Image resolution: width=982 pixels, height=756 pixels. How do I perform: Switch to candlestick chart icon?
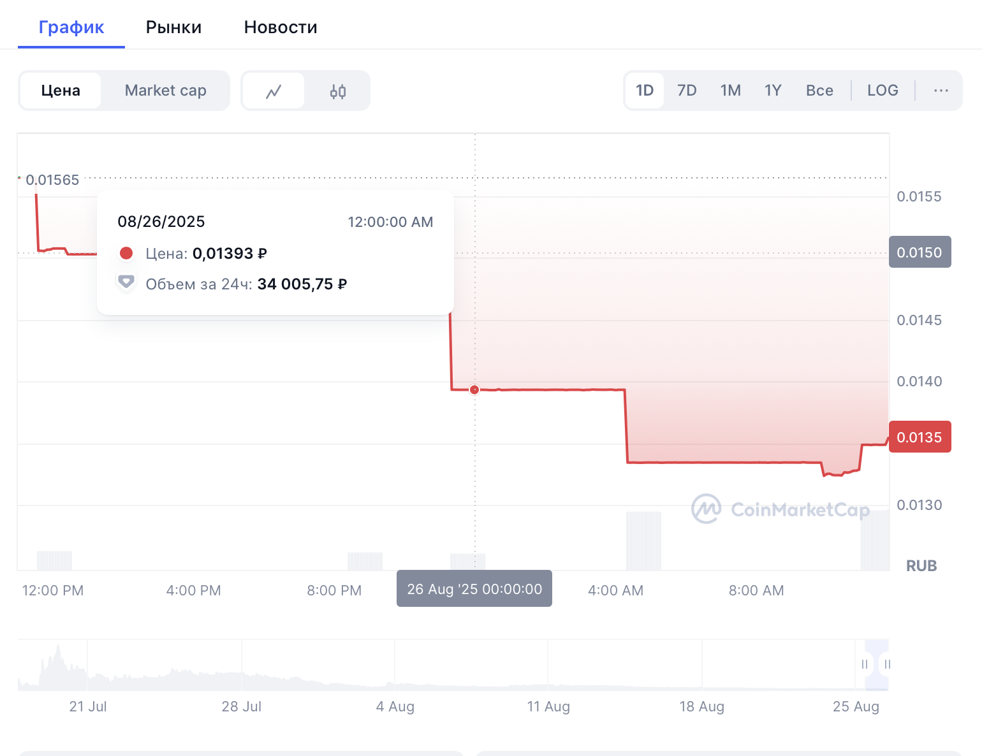pyautogui.click(x=338, y=91)
